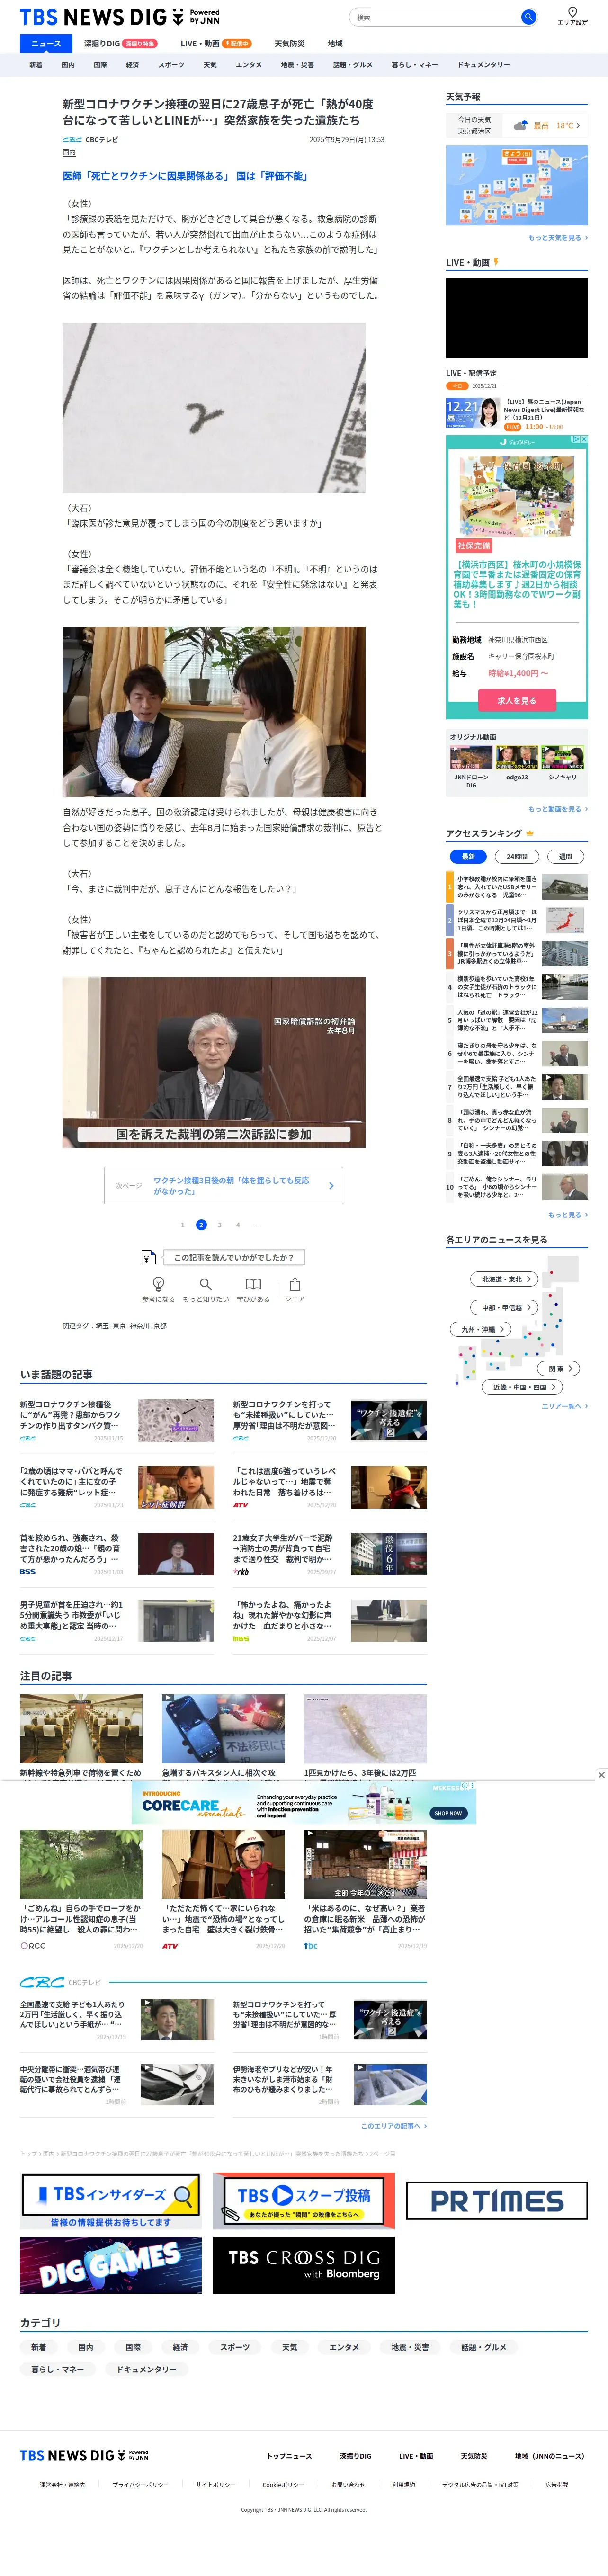Open next page chevron ワクチン接種3日後の朝

coord(331,1186)
